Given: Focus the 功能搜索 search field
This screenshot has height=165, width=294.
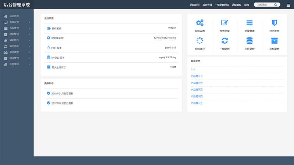Looking at the screenshot, I should 265,5.
